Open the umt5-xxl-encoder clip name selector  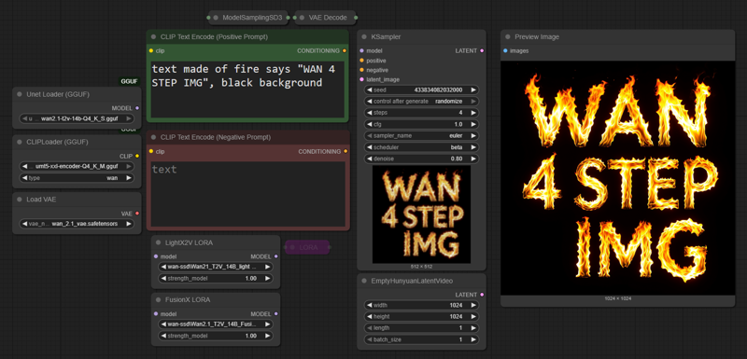point(77,166)
